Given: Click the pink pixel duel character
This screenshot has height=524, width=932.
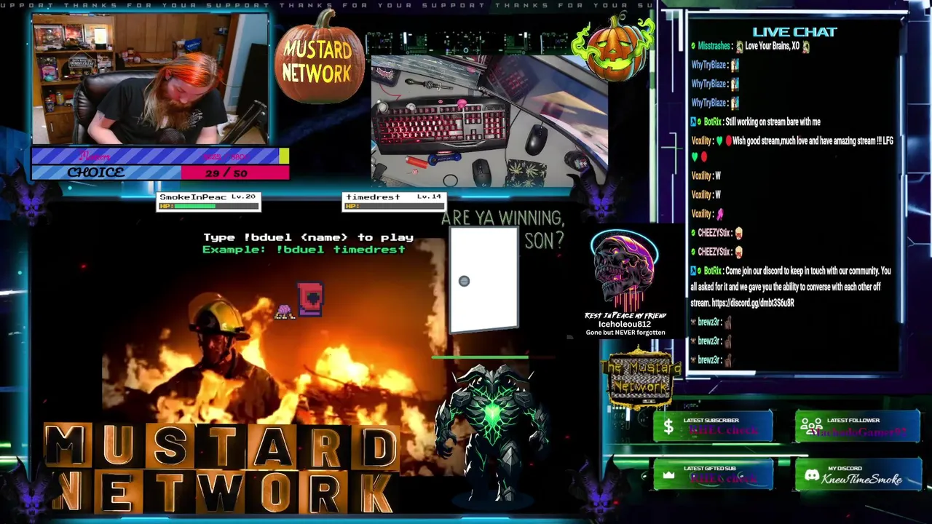Looking at the screenshot, I should [x=310, y=299].
